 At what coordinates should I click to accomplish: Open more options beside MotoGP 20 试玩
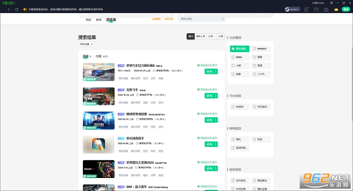[216, 168]
